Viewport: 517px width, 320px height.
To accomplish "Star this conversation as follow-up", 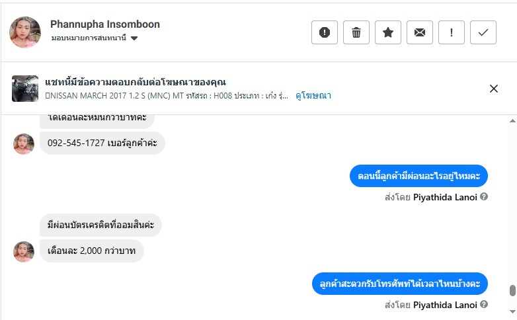I will click(388, 32).
